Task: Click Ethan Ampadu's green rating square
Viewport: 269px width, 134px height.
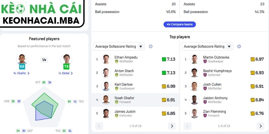Action: 164,59
